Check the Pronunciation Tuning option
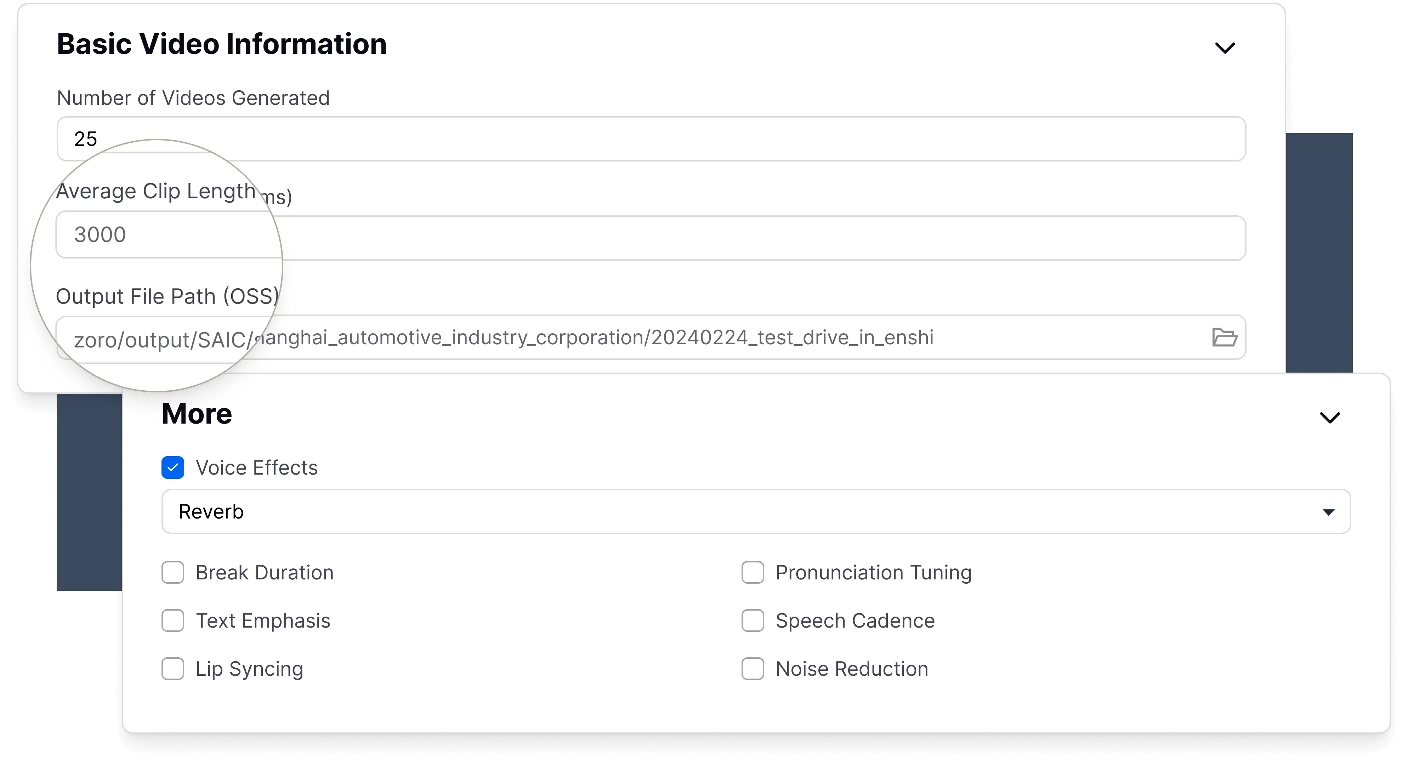This screenshot has width=1408, height=765. coord(753,573)
